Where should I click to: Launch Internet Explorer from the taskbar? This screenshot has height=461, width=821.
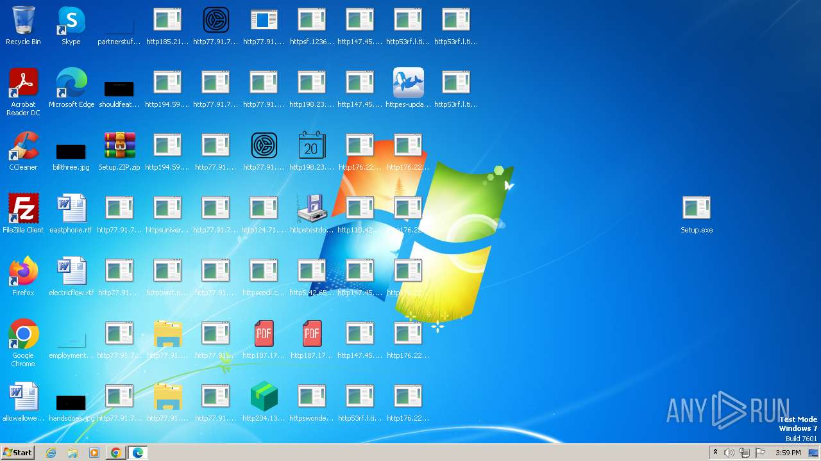point(51,453)
